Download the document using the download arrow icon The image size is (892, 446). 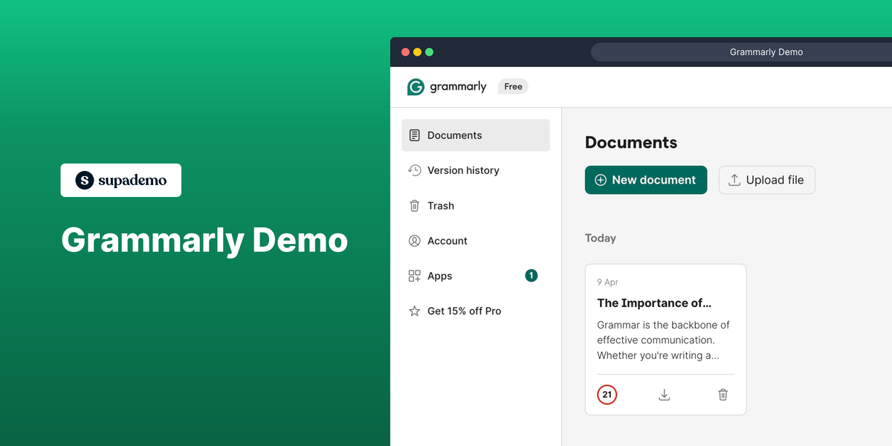(664, 395)
